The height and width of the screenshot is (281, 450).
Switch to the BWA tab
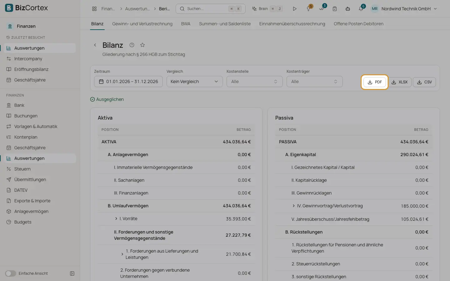tap(186, 24)
